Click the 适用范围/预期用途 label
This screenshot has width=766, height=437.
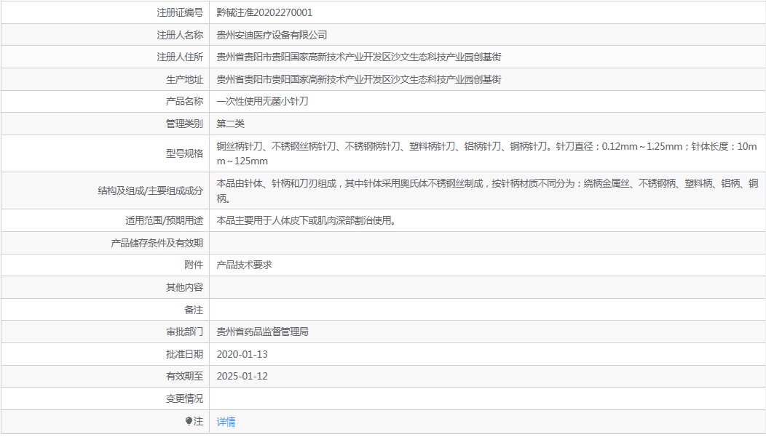164,220
